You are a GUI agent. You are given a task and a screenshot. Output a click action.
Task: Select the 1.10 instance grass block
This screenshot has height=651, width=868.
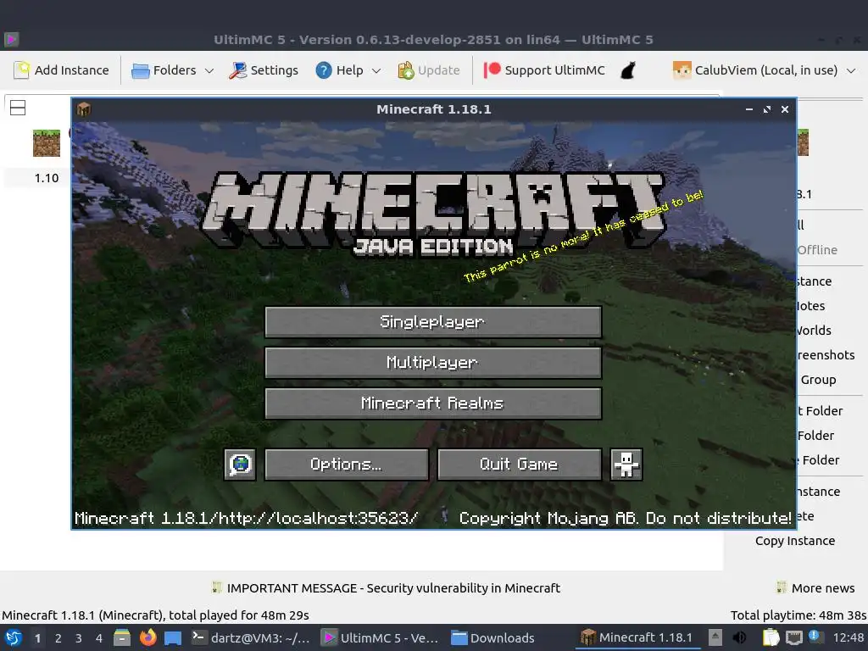click(47, 142)
